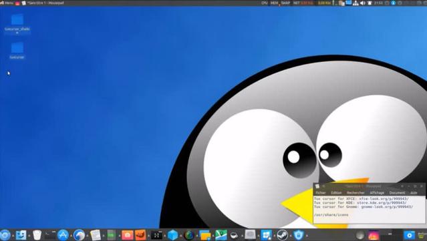Launch the App Store 'A' icon
This screenshot has width=427, height=241.
tap(63, 235)
